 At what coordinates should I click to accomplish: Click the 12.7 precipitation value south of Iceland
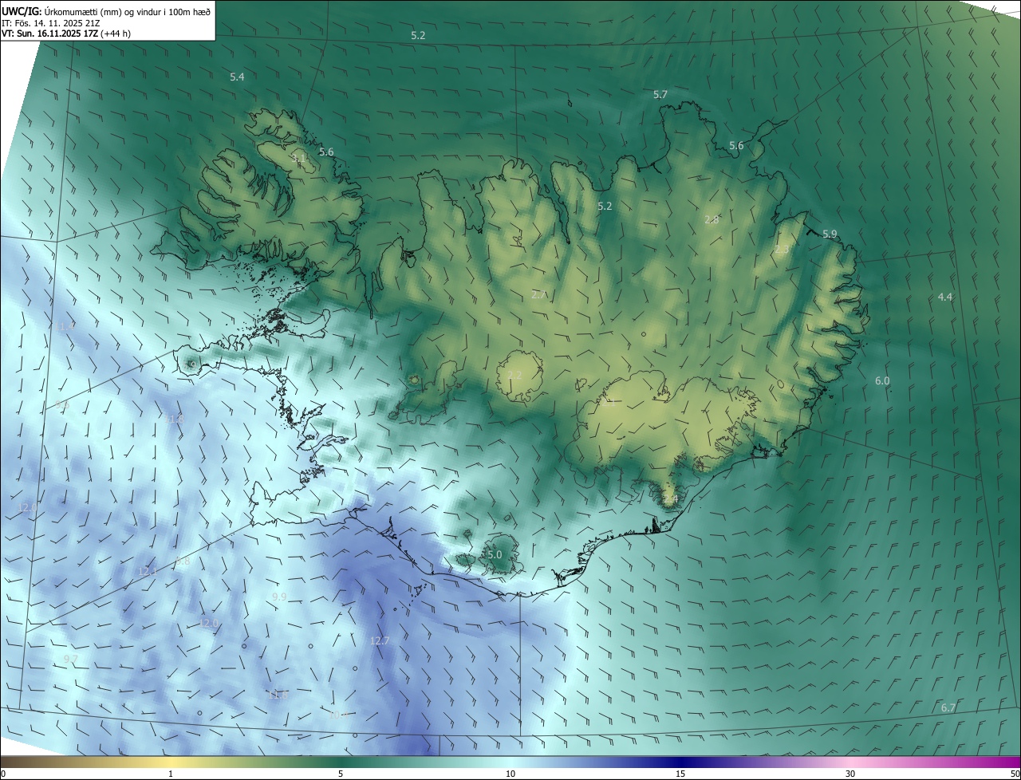[380, 641]
